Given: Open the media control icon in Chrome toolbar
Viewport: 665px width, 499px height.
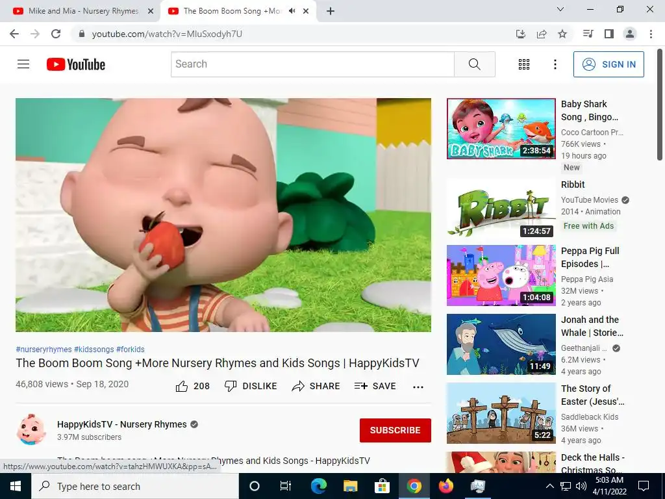Looking at the screenshot, I should (588, 34).
